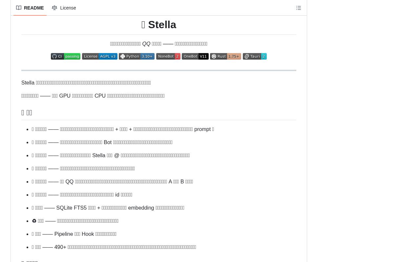420x262 pixels.
Task: Open the outline menu icon
Action: [x=299, y=8]
